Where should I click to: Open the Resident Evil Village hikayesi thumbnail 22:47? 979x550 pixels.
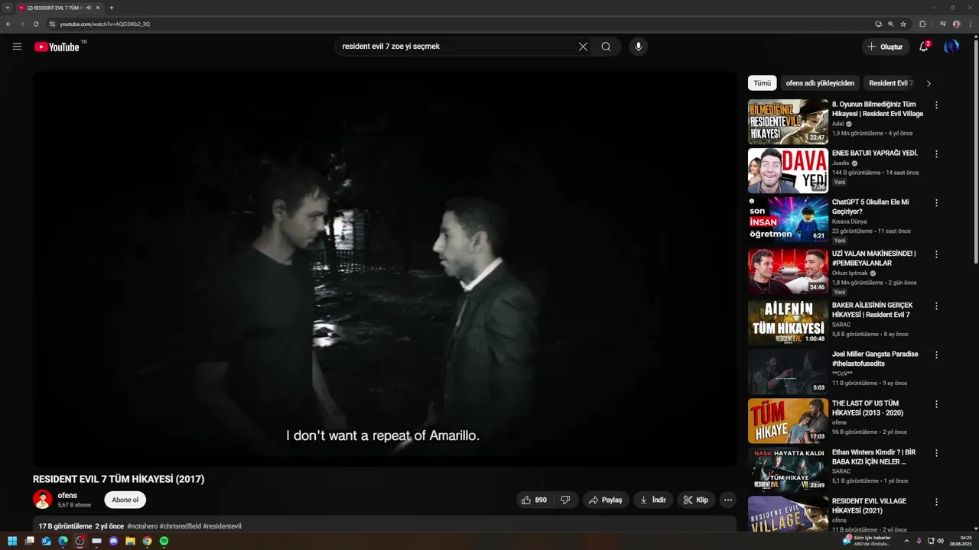pyautogui.click(x=788, y=121)
